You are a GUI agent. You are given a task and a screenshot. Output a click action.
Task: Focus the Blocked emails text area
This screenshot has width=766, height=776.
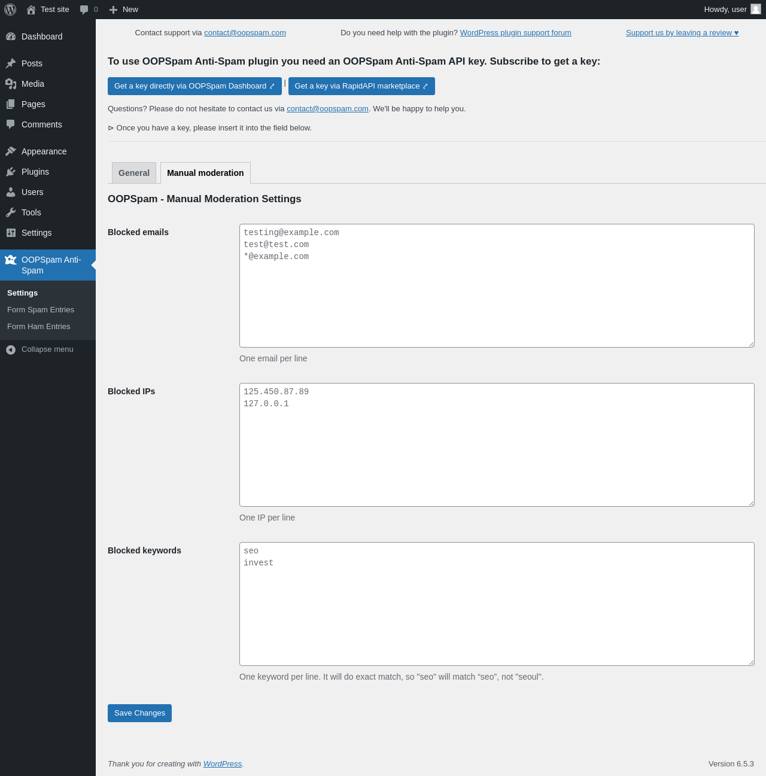tap(497, 285)
